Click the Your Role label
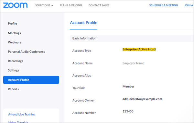This screenshot has height=123, width=194. point(79,88)
